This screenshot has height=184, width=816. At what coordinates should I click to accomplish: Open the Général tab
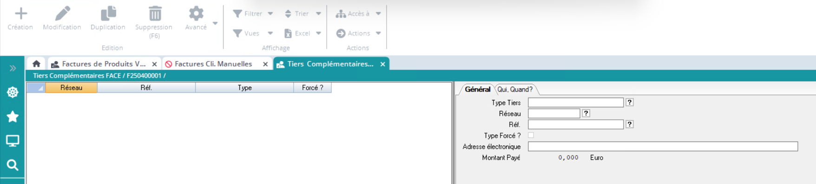coord(477,89)
